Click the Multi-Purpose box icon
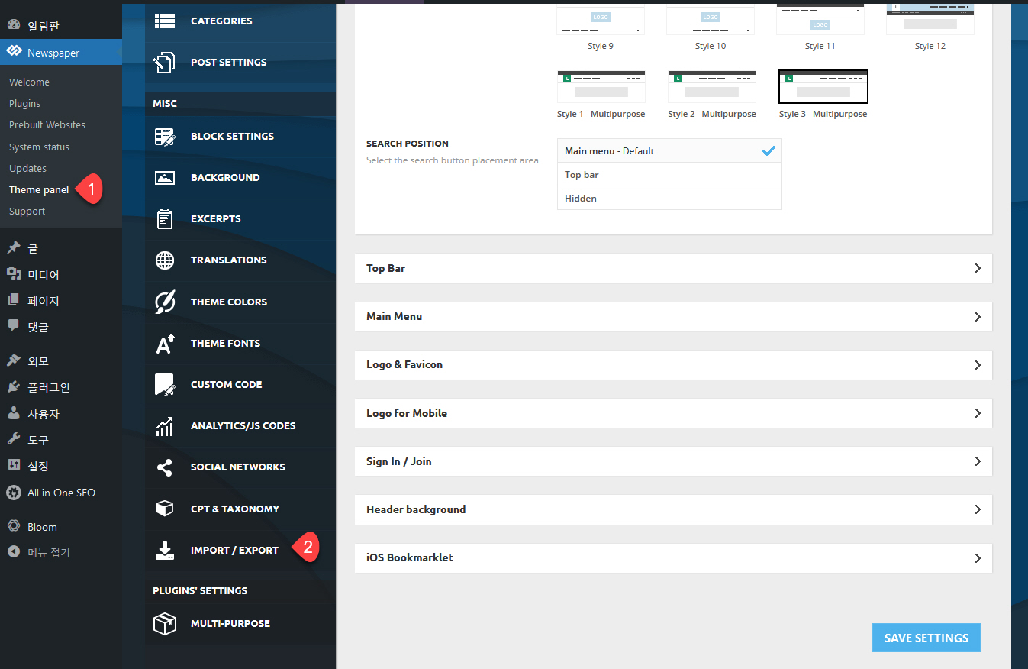 [164, 624]
